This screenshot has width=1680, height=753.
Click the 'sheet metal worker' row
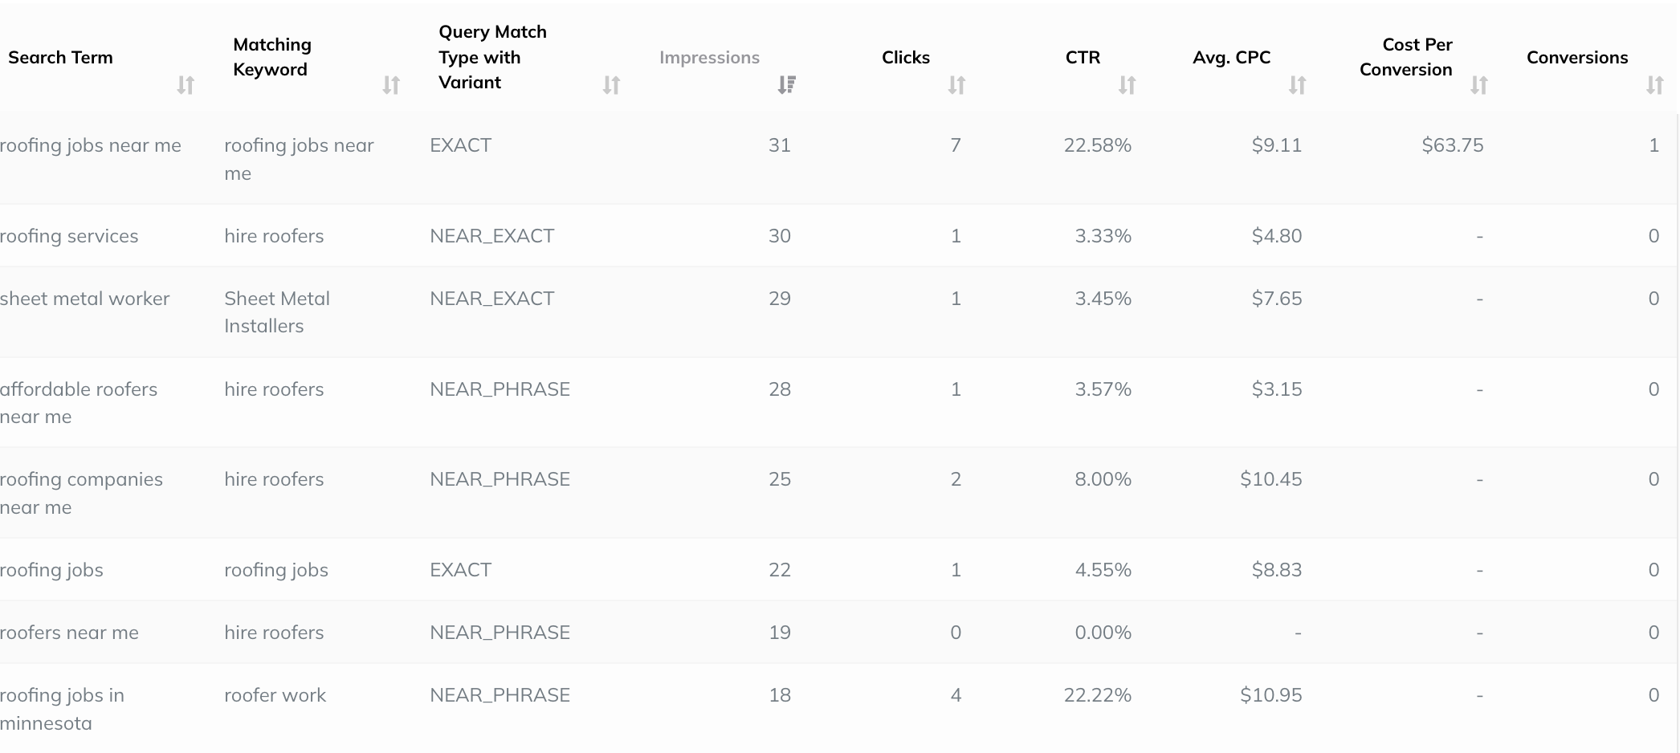coord(839,311)
